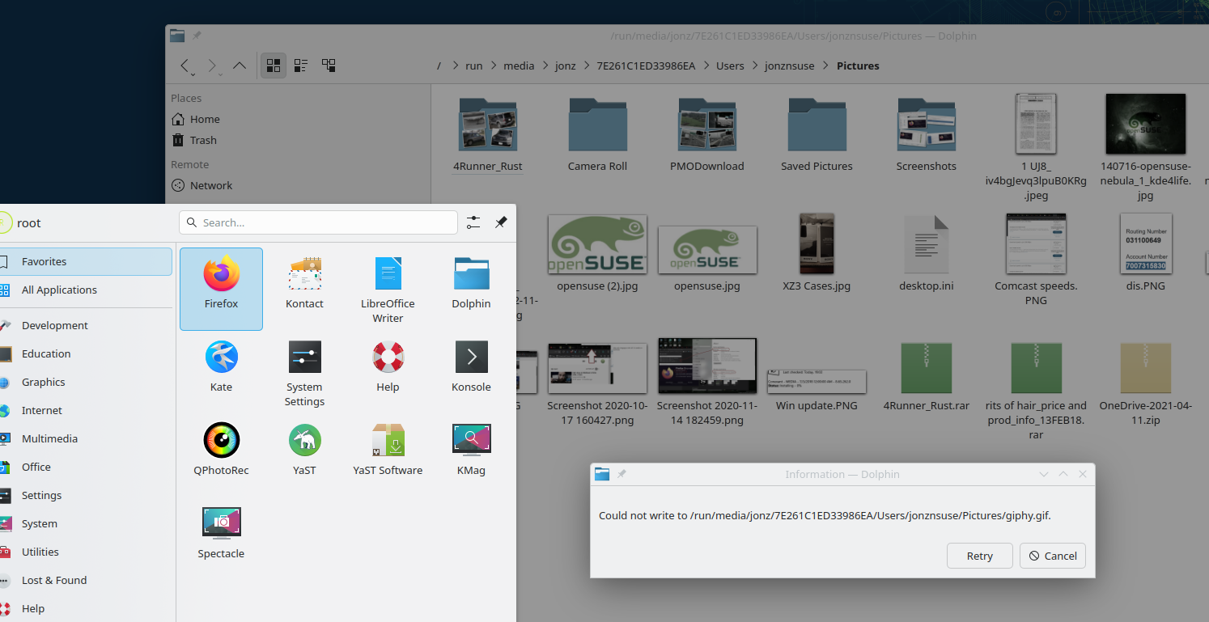Click the chevron before Users in breadcrumb
This screenshot has height=622, width=1209.
706,66
